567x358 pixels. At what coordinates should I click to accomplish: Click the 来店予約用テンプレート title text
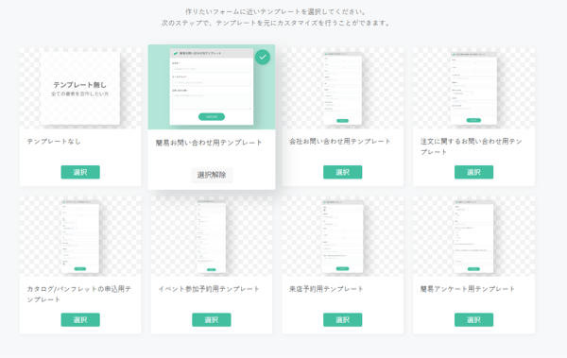(x=326, y=289)
